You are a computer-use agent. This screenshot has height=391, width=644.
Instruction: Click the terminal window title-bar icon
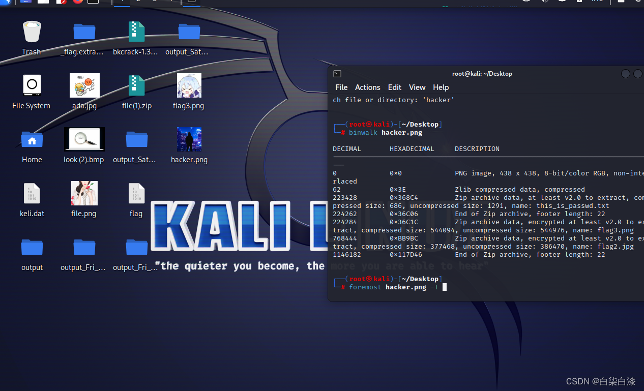[x=337, y=74]
